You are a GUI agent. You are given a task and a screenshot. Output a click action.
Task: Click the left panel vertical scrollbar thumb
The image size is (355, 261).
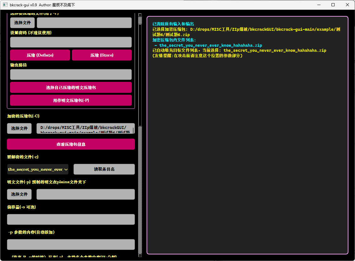(x=140, y=75)
